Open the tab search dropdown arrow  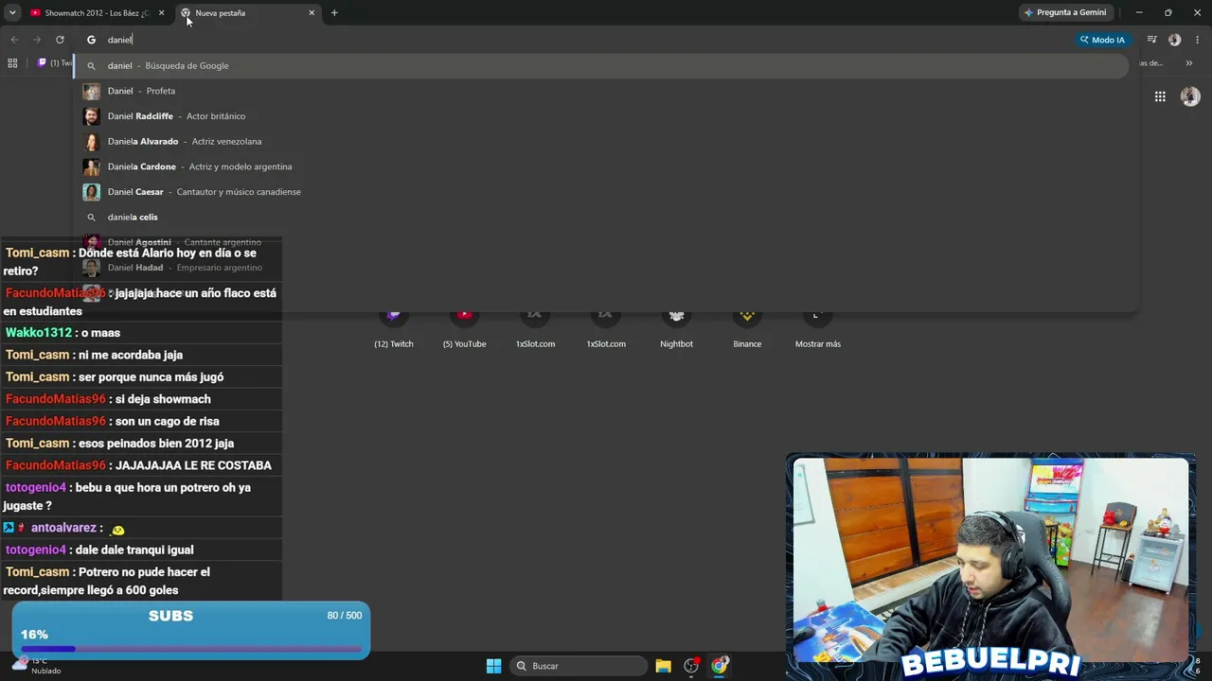point(12,12)
